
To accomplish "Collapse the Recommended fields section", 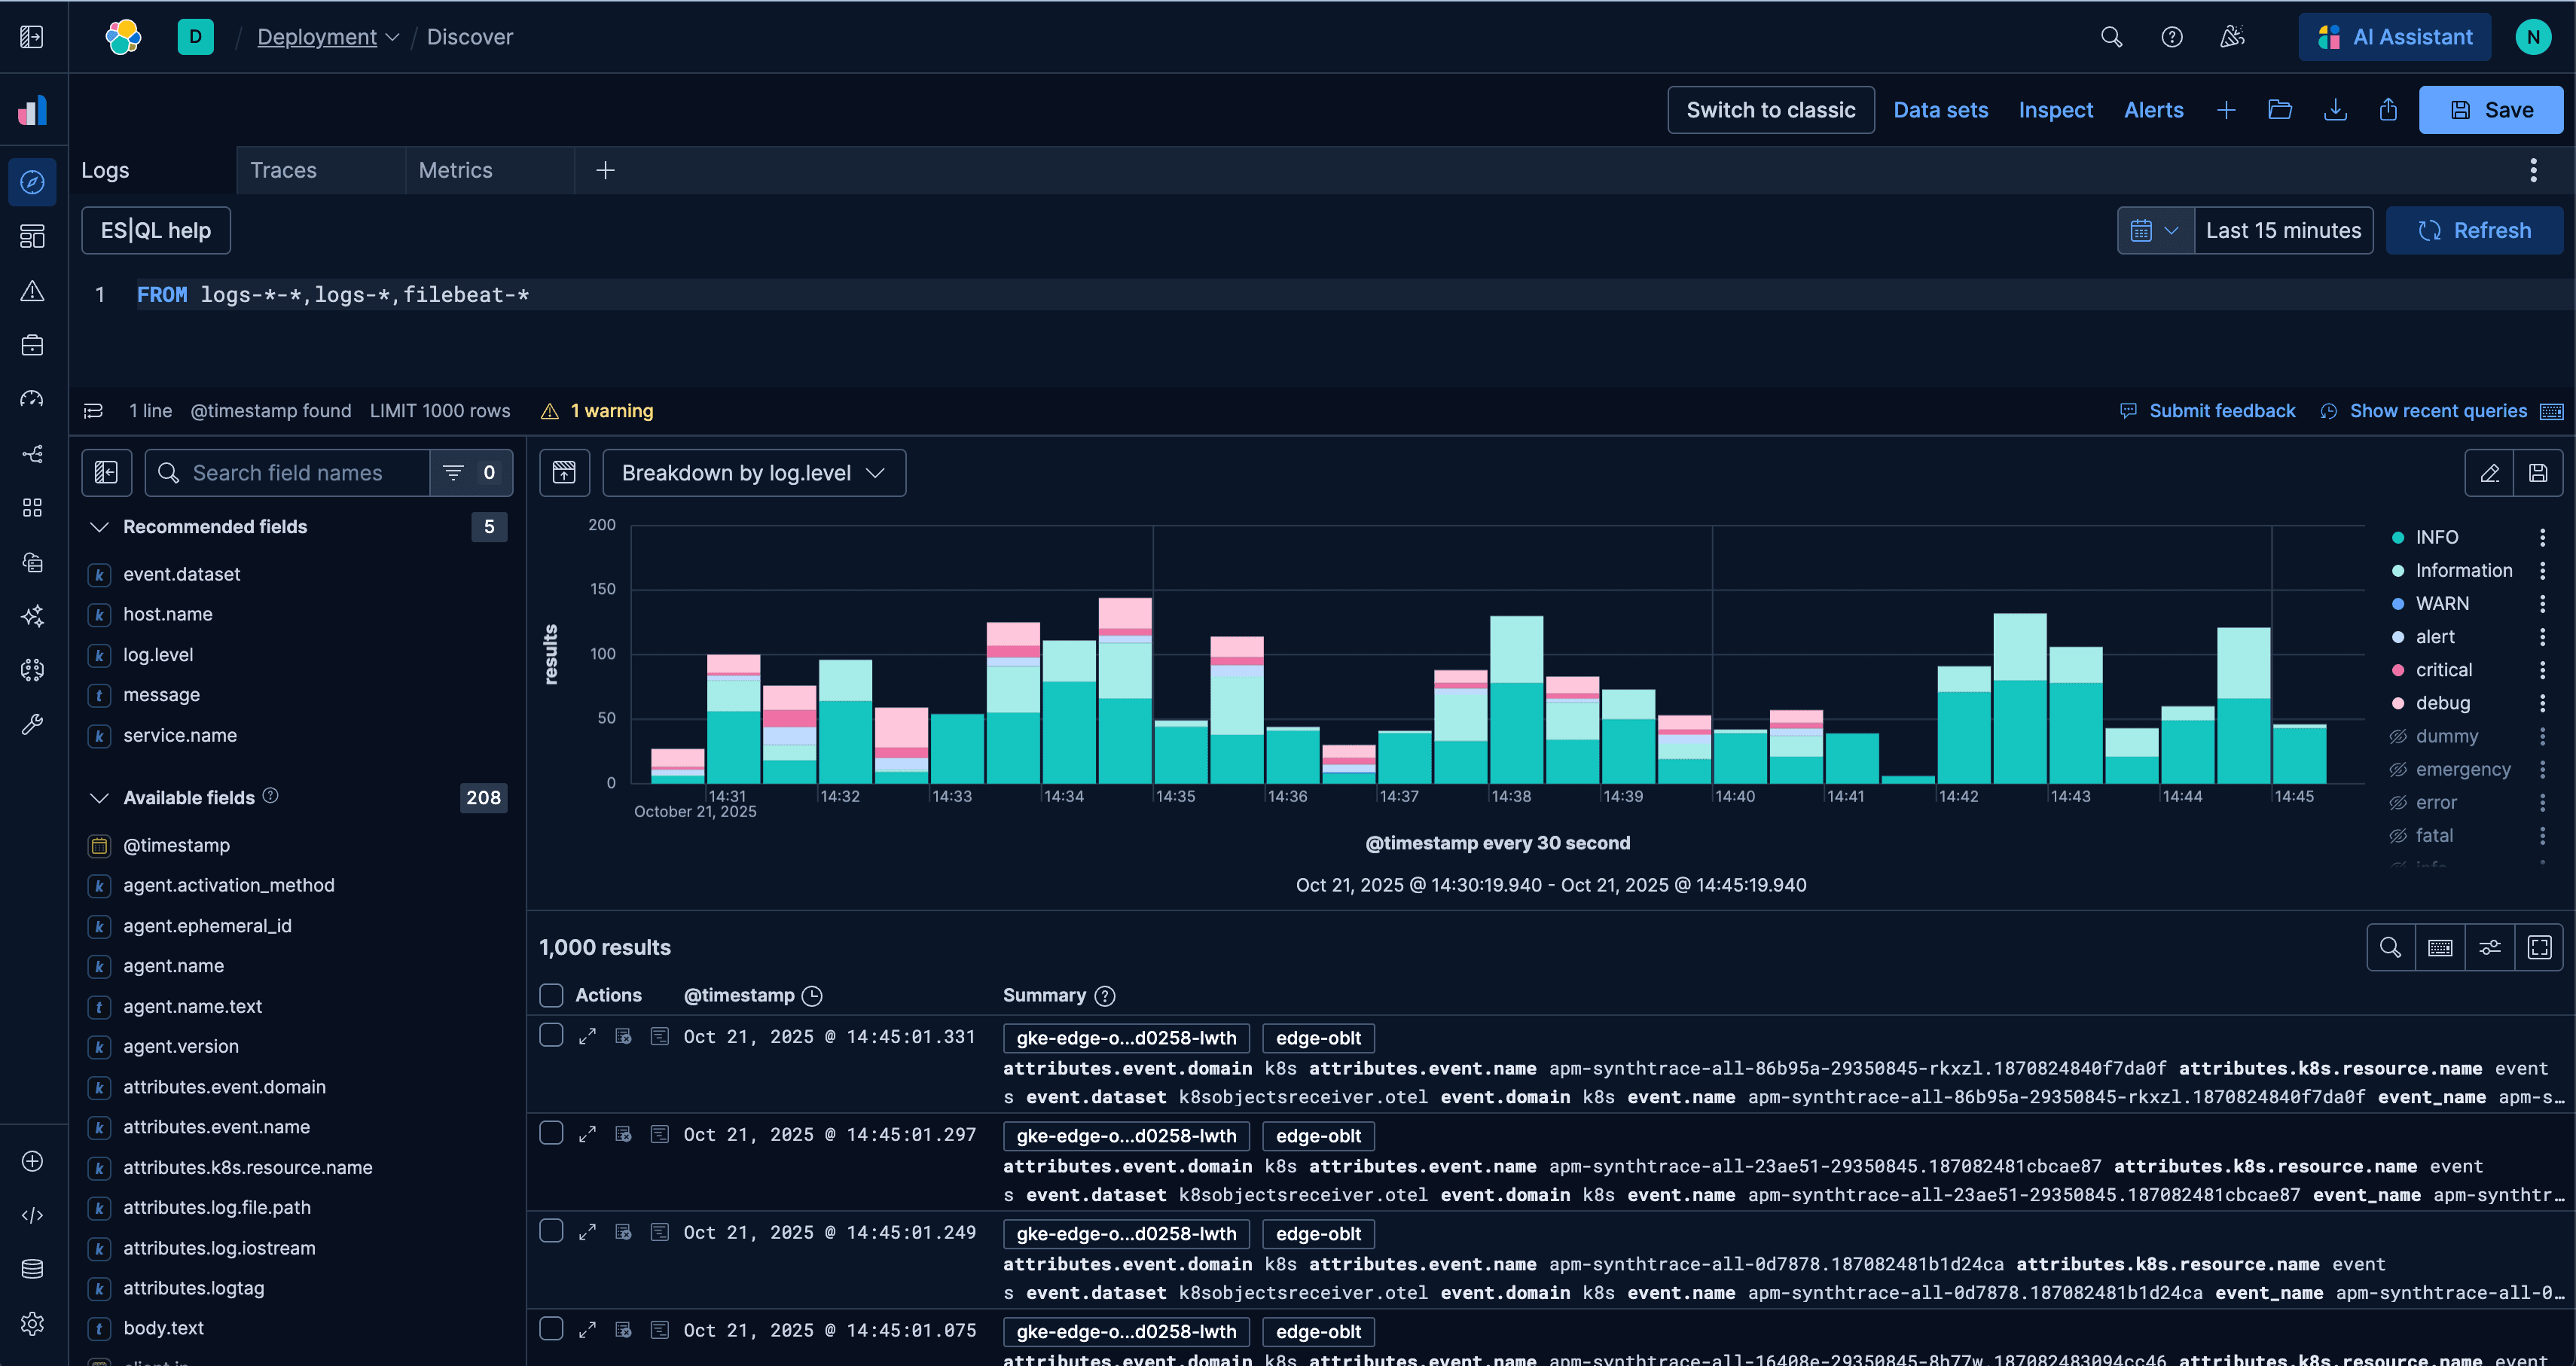I will pos(99,527).
